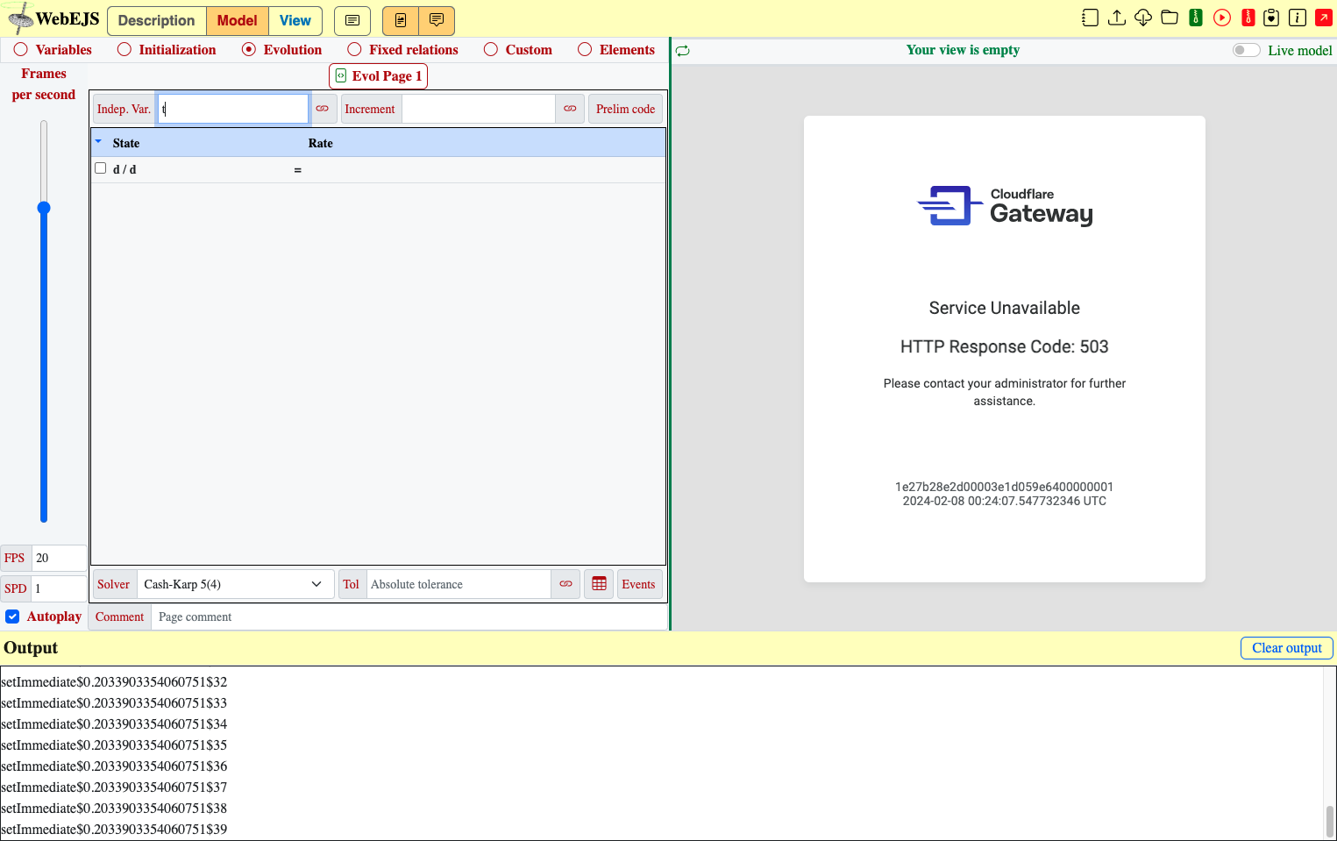Viewport: 1337px width, 841px height.
Task: Click the Clear output button
Action: pos(1287,648)
